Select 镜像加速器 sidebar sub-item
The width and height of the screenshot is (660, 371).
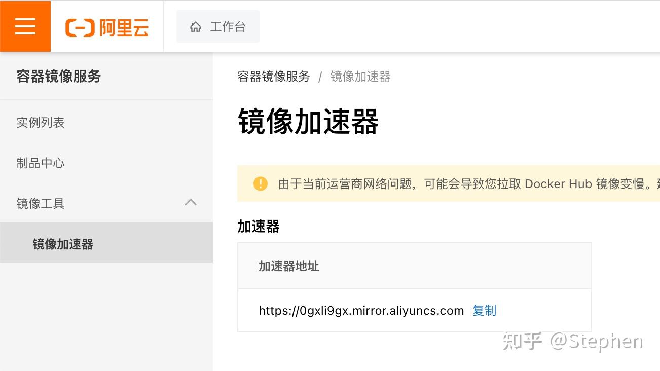(106, 242)
